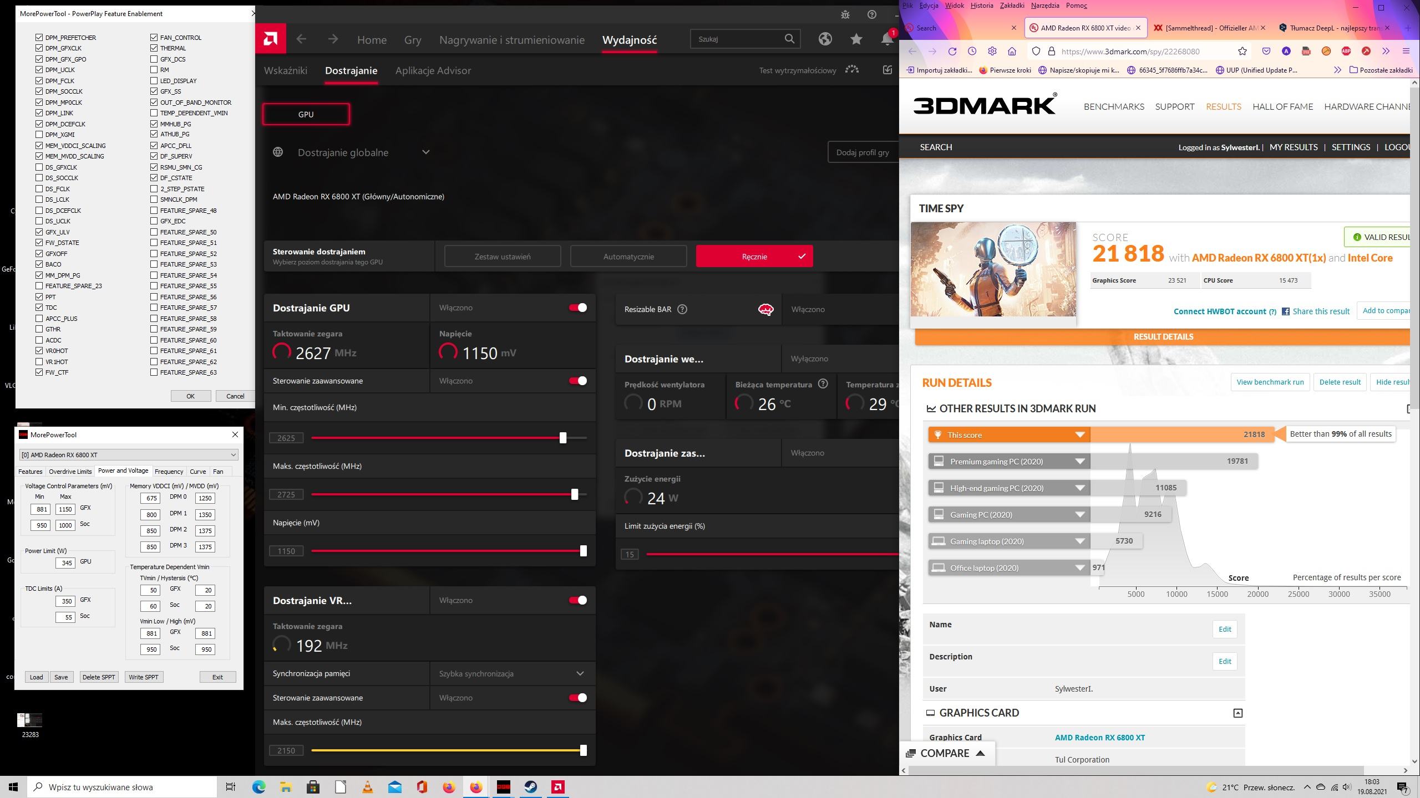Collapse the Graphics Card section
The image size is (1420, 798).
[1238, 713]
